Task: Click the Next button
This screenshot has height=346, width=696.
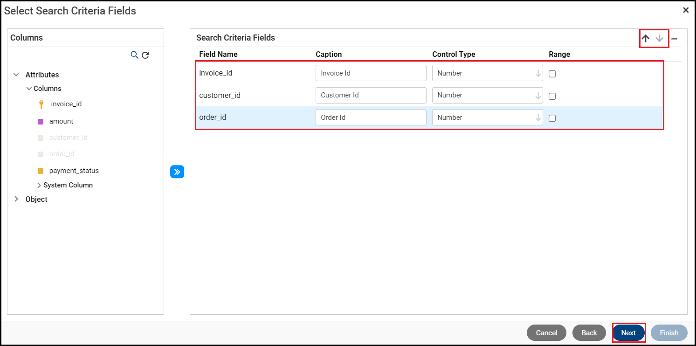Action: (x=628, y=333)
